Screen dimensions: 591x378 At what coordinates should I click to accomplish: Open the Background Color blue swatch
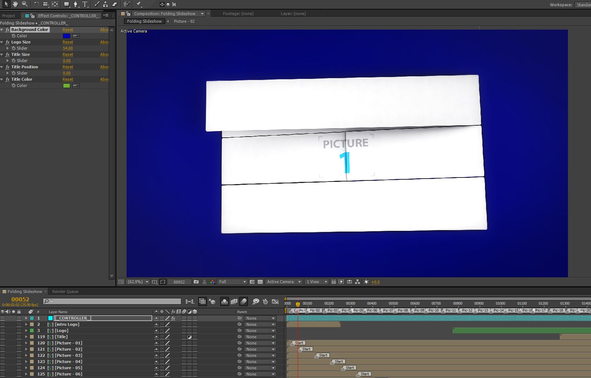pos(67,36)
